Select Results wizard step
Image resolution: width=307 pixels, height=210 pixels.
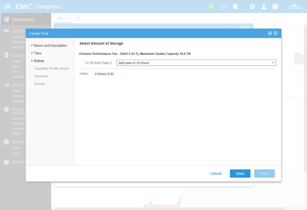(x=39, y=84)
